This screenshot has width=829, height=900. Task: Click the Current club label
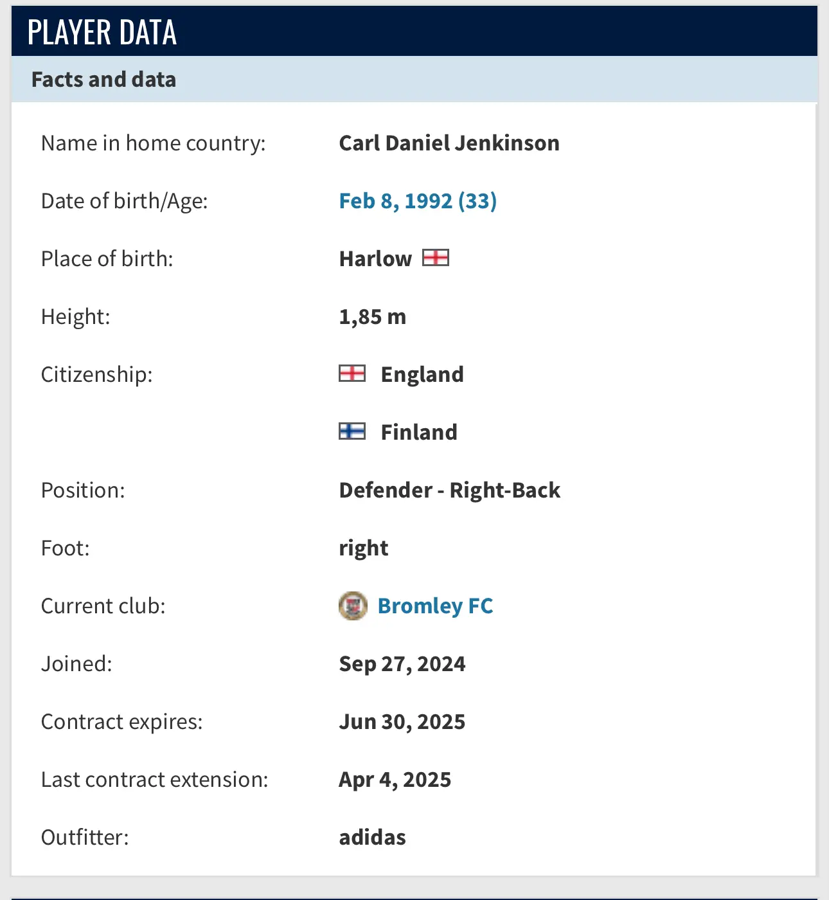(103, 606)
